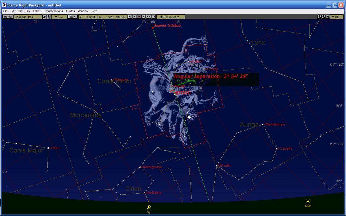346x216 pixels.
Task: Click the sun daylight icon in time bar
Action: coord(80,17)
